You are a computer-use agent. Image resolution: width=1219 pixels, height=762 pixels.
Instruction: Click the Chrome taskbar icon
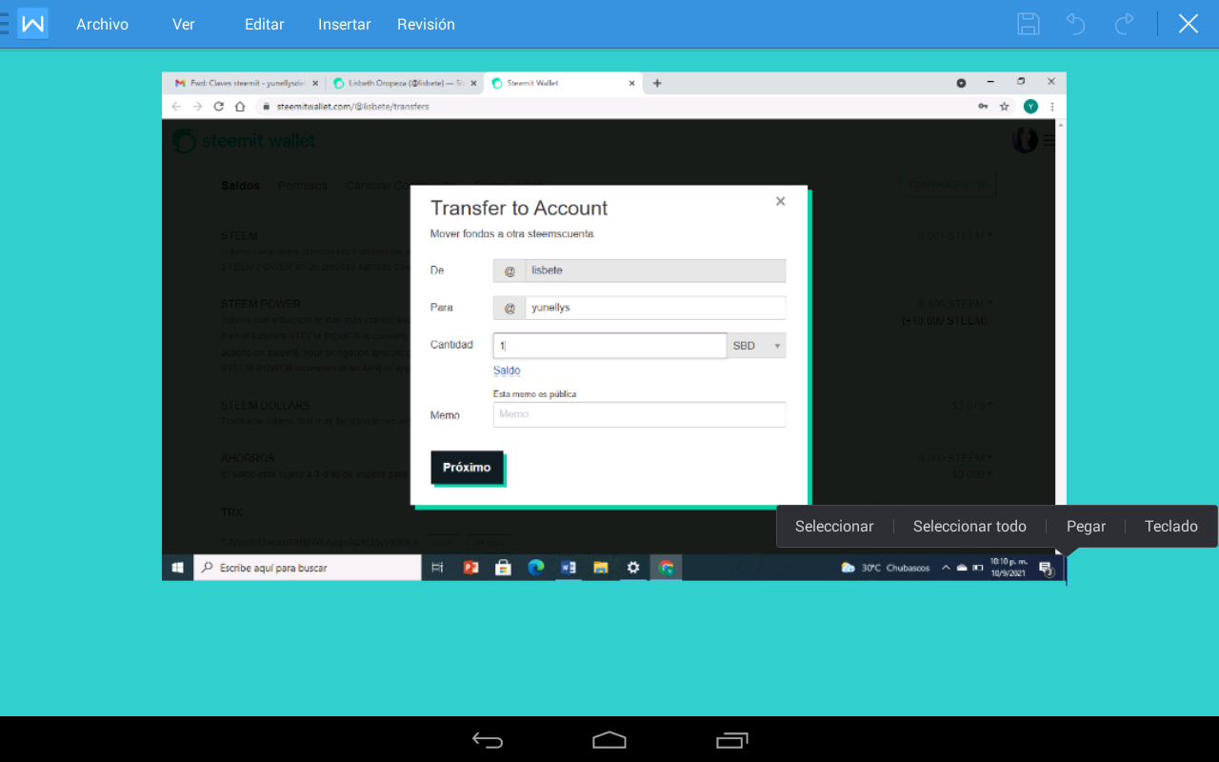click(666, 568)
